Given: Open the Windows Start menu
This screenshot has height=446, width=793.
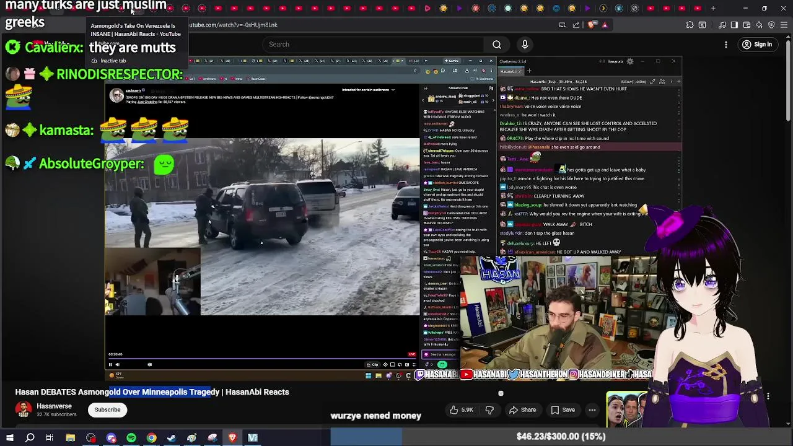Looking at the screenshot, I should 9,438.
